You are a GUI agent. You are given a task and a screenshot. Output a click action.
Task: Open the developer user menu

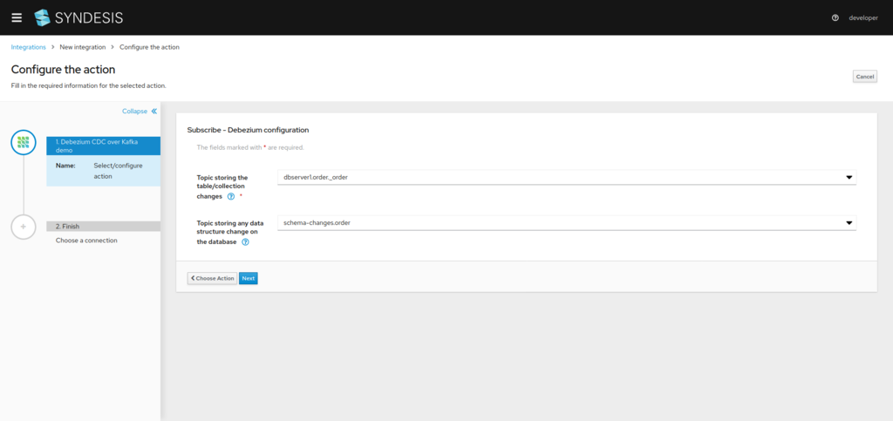click(862, 17)
